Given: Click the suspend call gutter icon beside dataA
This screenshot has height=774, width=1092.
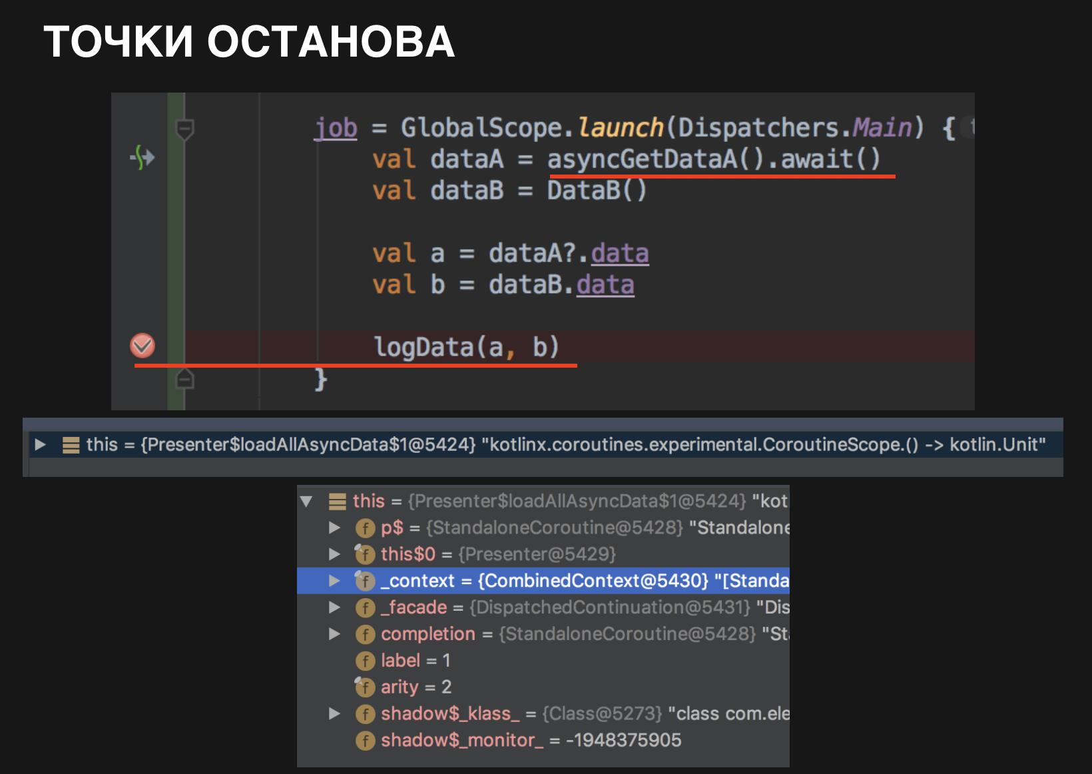Looking at the screenshot, I should 142,158.
